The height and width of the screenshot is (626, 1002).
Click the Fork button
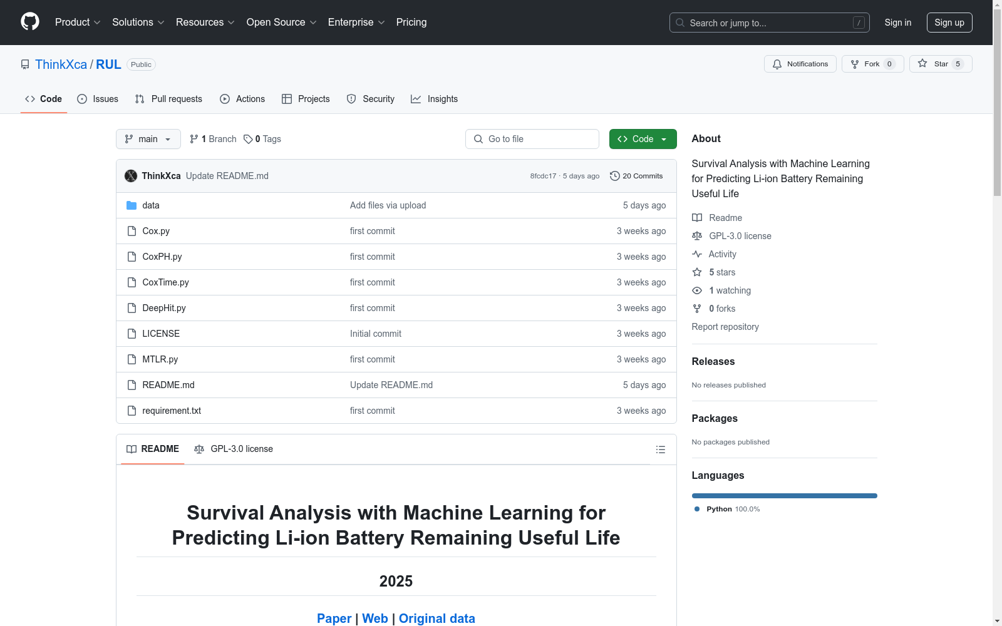872,64
